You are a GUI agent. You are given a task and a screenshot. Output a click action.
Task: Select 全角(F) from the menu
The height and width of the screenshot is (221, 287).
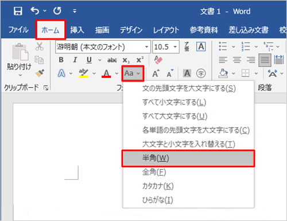tap(189, 172)
